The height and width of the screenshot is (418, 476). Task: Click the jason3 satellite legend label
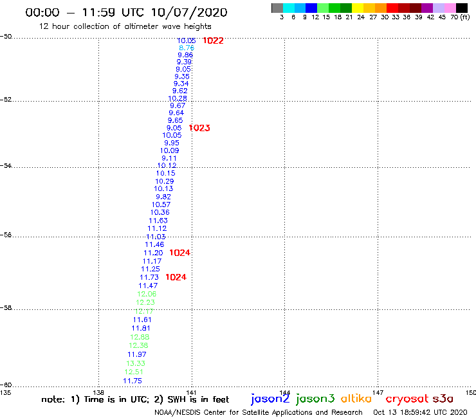tap(315, 399)
